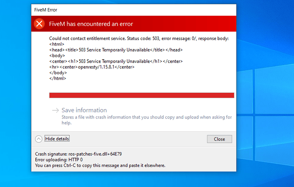This screenshot has height=187, width=294.
Task: Click the Ctrl-C copy hint text
Action: pyautogui.click(x=100, y=165)
